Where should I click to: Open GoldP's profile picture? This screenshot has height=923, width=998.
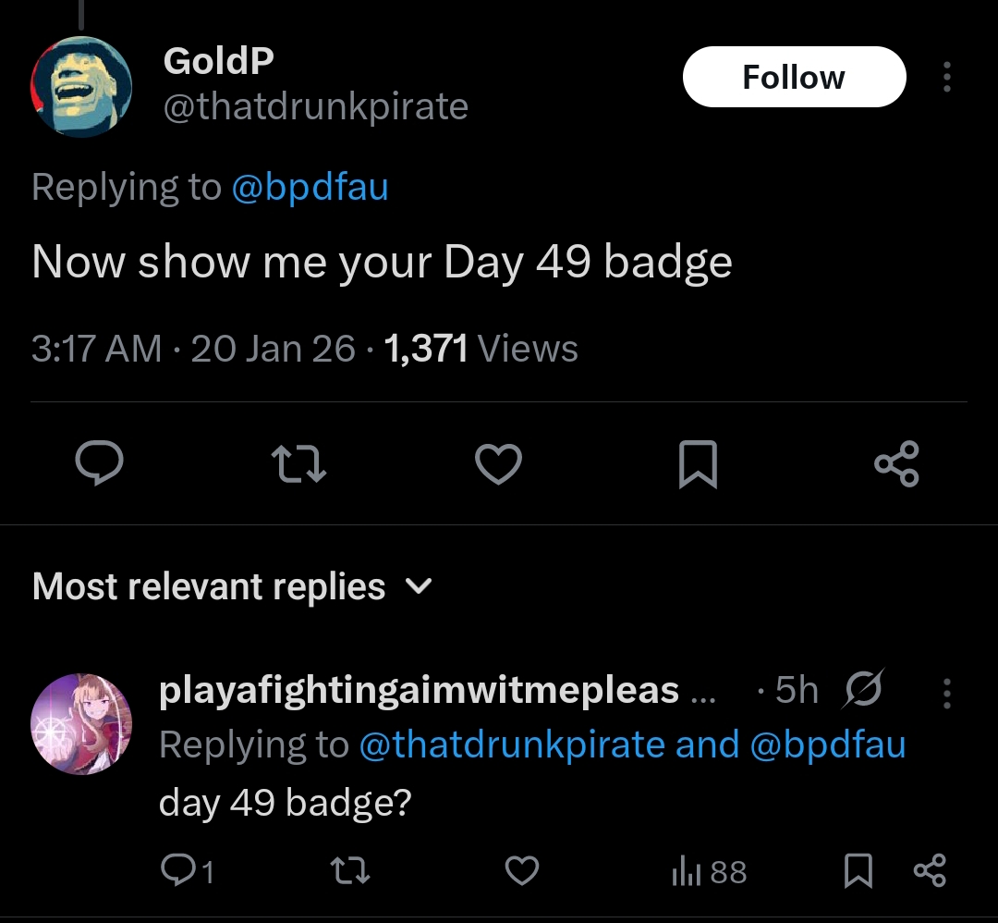(81, 87)
